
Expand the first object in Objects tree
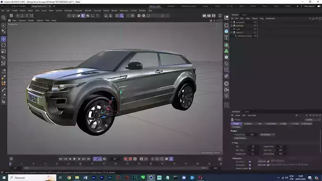231,22
